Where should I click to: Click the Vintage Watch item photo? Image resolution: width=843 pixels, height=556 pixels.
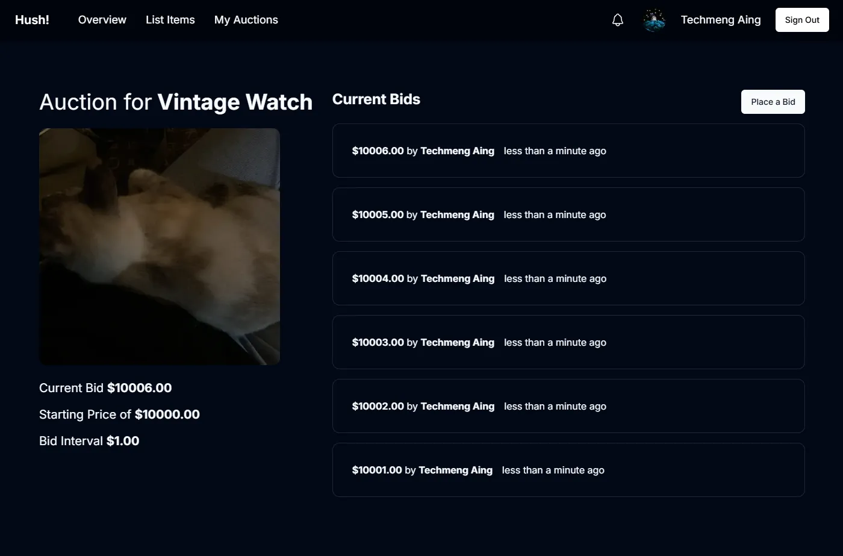pos(160,246)
